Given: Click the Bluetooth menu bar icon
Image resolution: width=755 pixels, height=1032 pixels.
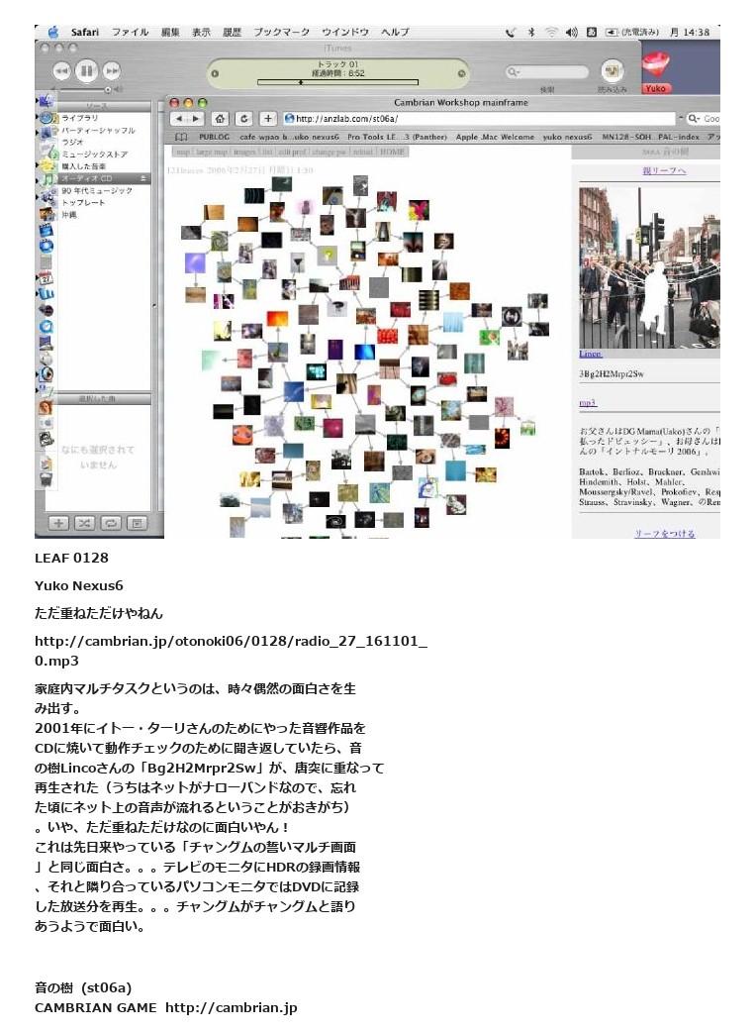Looking at the screenshot, I should [x=531, y=32].
